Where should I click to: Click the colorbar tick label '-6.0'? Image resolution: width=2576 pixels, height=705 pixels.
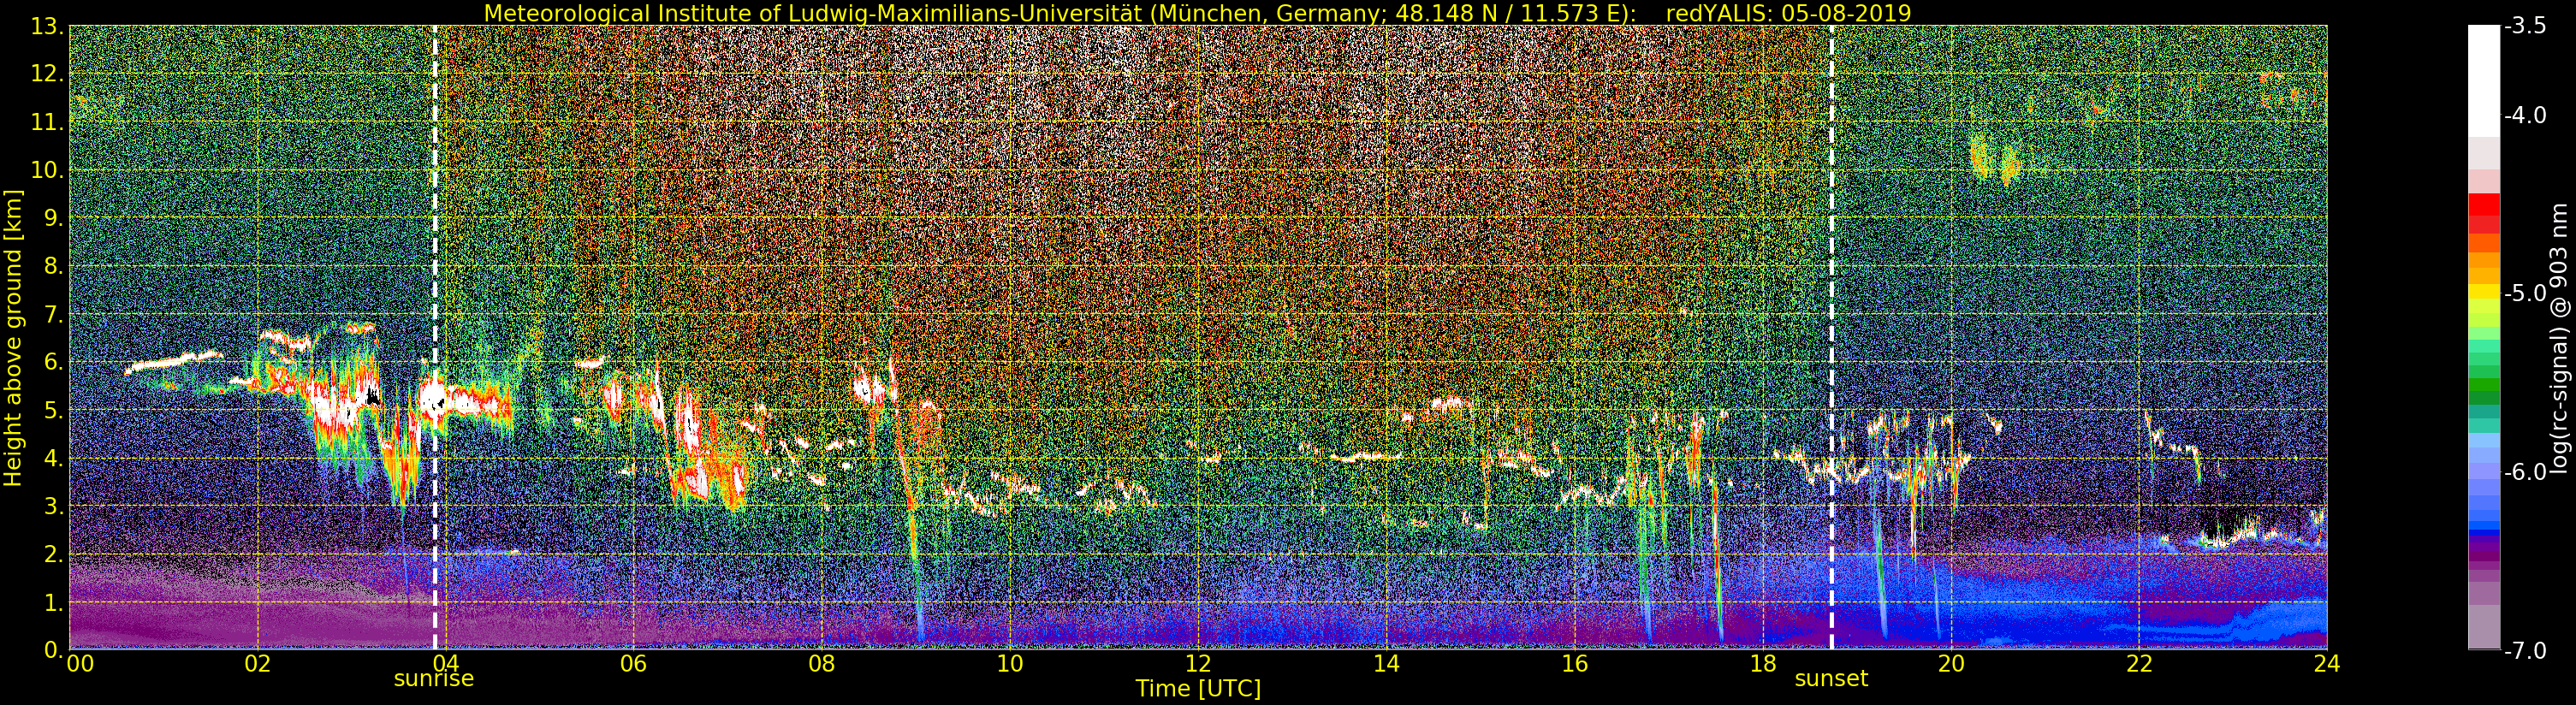tap(2525, 472)
